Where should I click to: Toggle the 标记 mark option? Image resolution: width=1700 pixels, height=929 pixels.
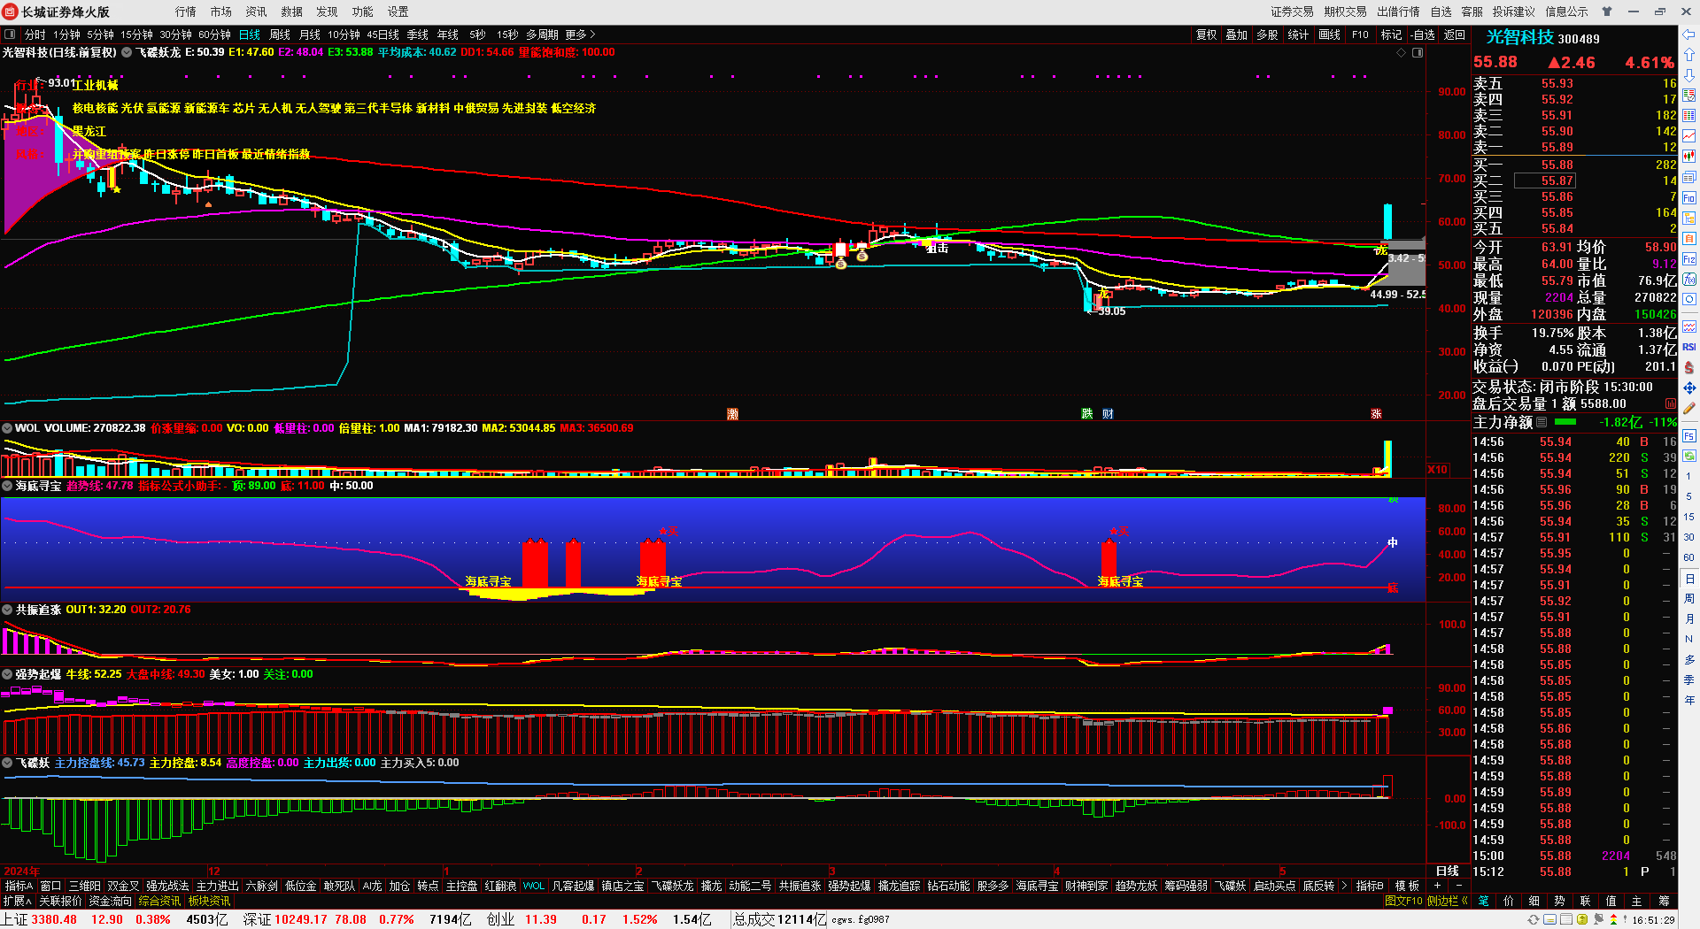point(1391,35)
